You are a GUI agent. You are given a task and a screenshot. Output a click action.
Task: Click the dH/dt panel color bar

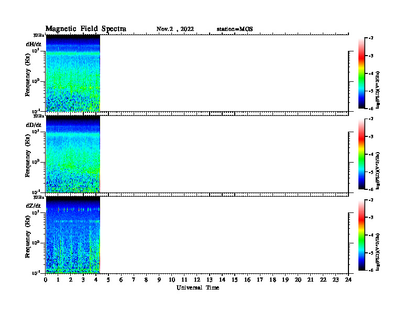[361, 73]
